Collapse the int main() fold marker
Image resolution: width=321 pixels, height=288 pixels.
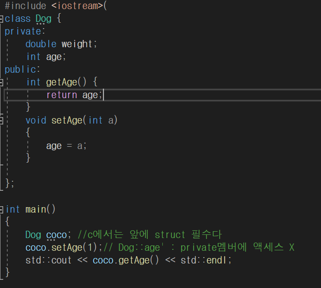pyautogui.click(x=1, y=210)
